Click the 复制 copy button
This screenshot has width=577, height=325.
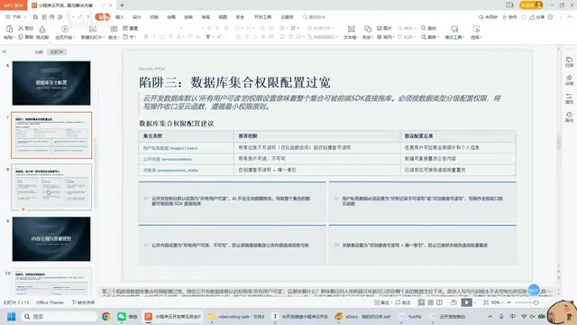point(26,37)
